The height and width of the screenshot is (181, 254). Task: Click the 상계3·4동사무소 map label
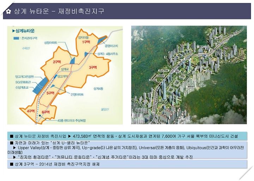[108, 54]
